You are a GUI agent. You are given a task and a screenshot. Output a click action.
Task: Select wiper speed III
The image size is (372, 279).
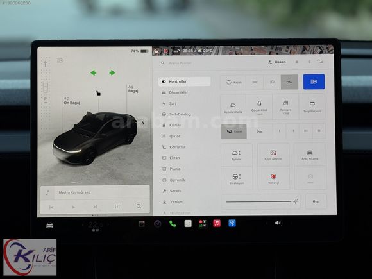point(306,131)
